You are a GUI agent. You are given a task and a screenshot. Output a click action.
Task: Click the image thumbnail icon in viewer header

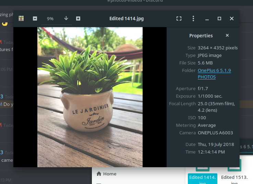click(x=21, y=19)
